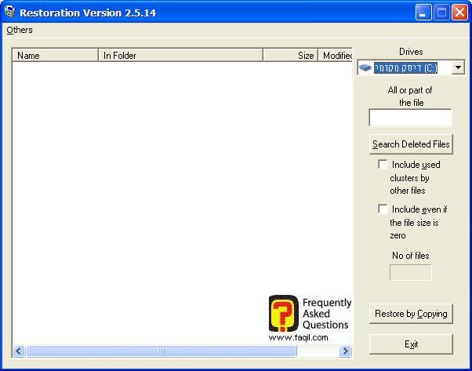Viewport: 472px width, 371px height.
Task: Focus the All or part of file field
Action: click(x=410, y=118)
